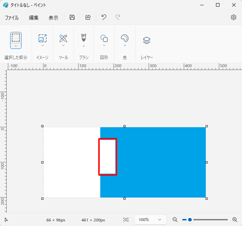
Task: Open the 図形 shapes icon
Action: click(104, 38)
